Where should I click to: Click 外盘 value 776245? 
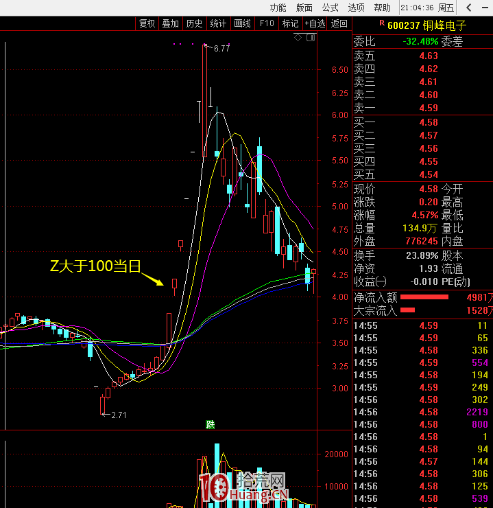coord(422,241)
